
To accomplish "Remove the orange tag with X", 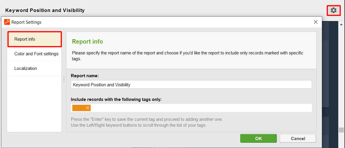I will [87, 108].
